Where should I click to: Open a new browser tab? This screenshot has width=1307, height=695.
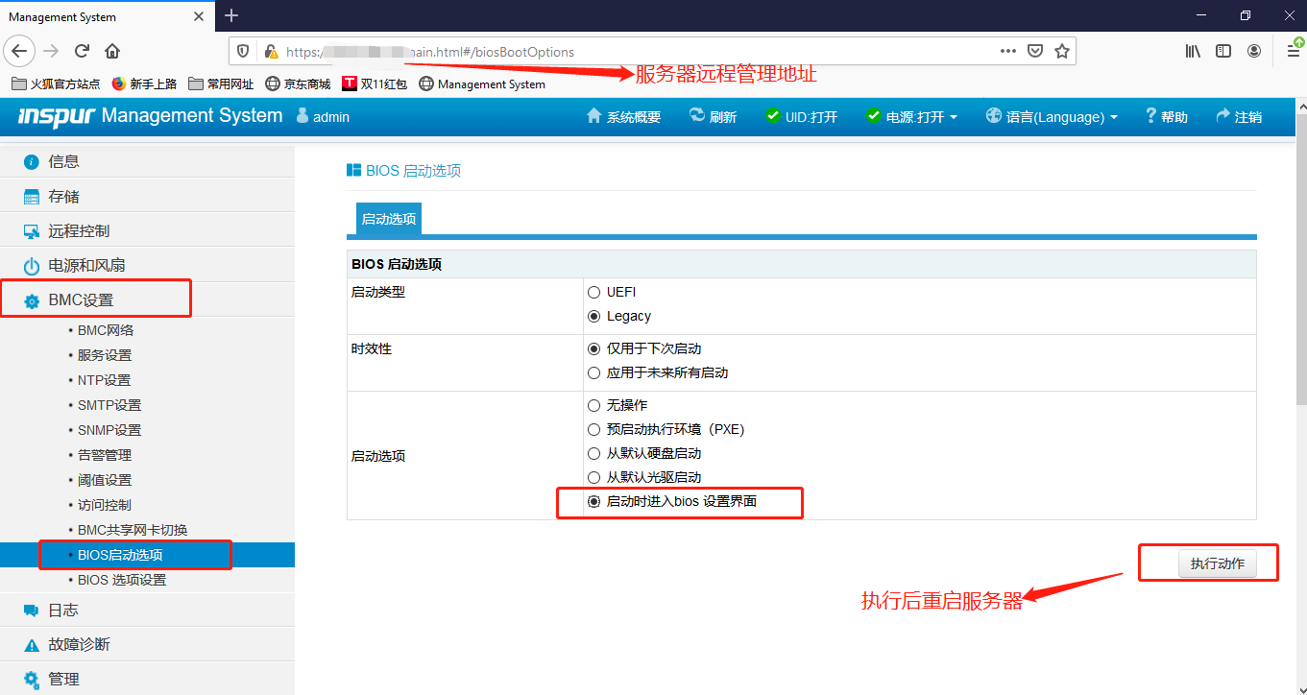(231, 15)
